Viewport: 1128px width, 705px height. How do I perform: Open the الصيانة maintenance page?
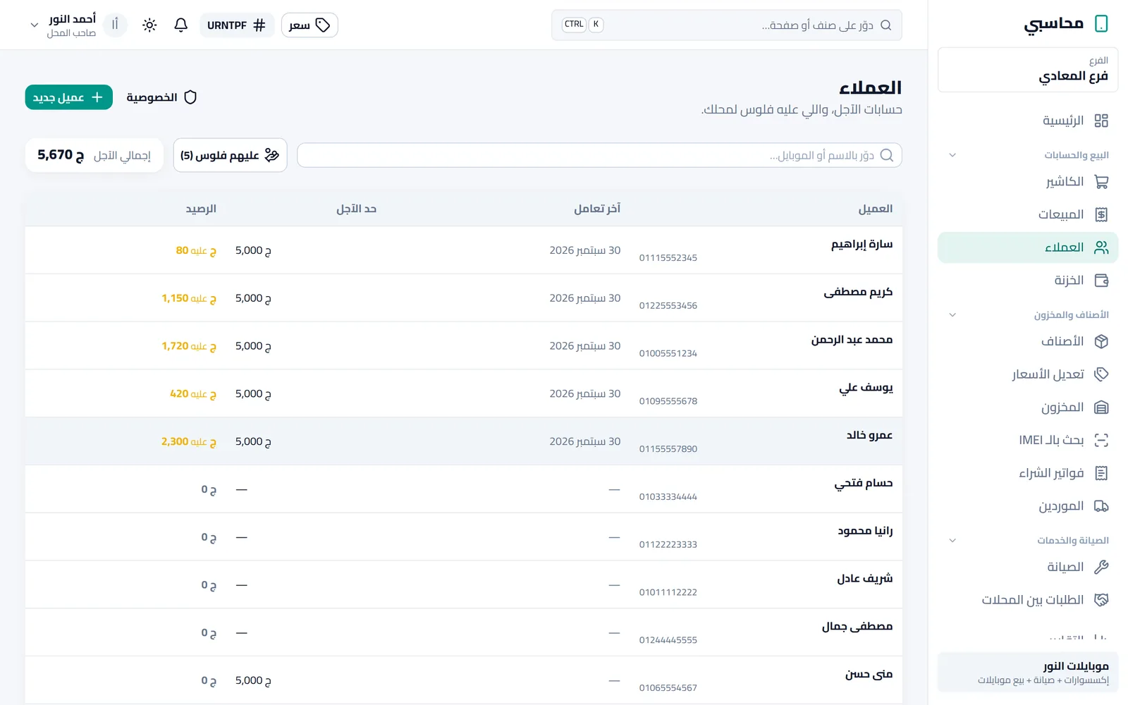tap(1028, 567)
